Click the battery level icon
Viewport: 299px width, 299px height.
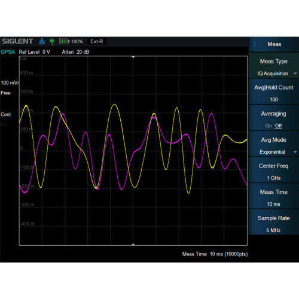(x=64, y=41)
